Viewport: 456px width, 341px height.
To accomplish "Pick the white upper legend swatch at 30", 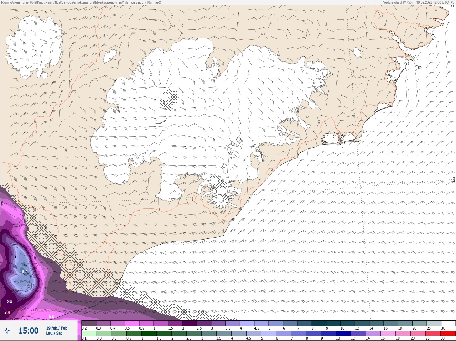I will [449, 323].
